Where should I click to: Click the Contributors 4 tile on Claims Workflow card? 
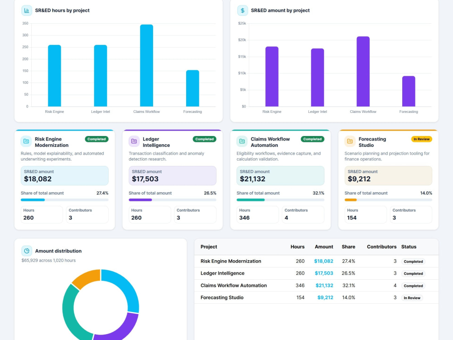click(x=303, y=214)
